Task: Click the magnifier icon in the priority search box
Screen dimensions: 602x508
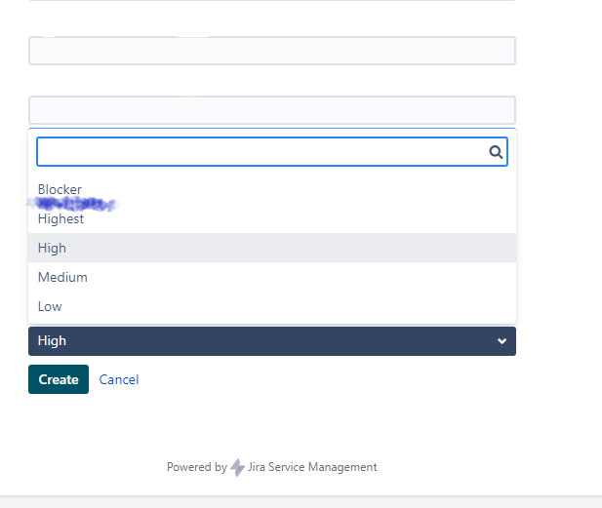Action: coord(496,152)
